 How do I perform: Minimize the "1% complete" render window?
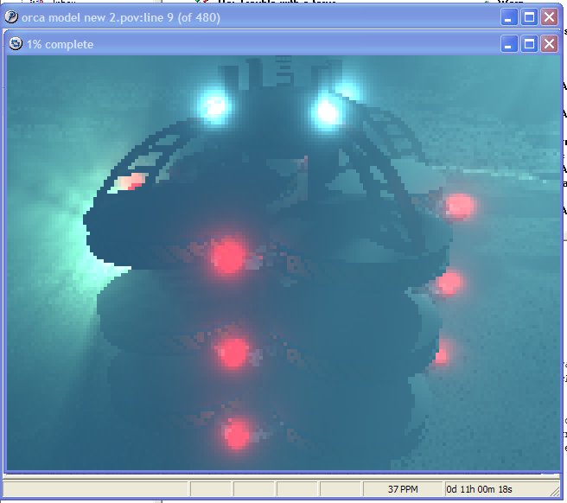[x=511, y=43]
